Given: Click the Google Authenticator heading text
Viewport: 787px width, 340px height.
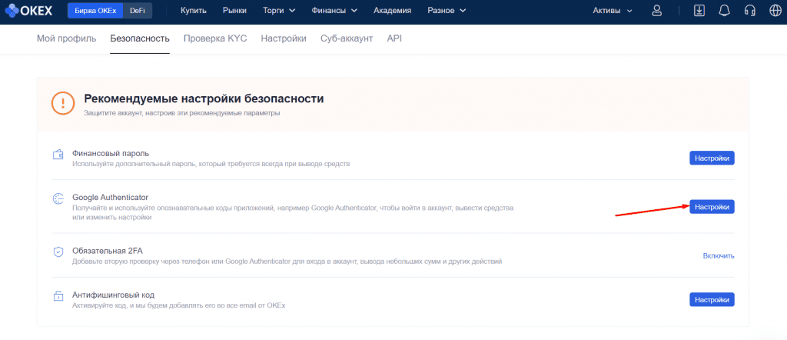Looking at the screenshot, I should tap(110, 197).
